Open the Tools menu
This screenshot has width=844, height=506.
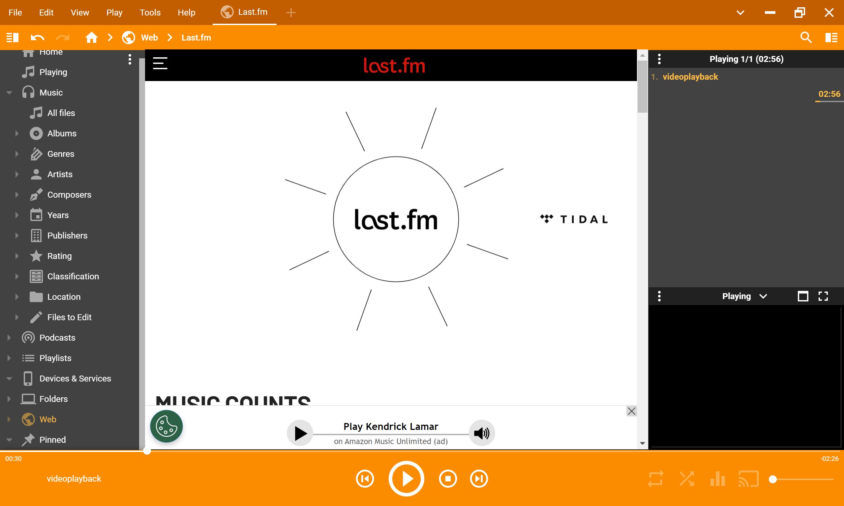(150, 13)
